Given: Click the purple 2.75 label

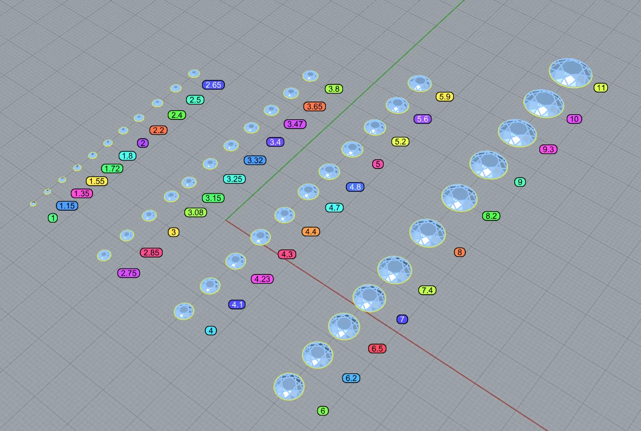Looking at the screenshot, I should pyautogui.click(x=129, y=273).
